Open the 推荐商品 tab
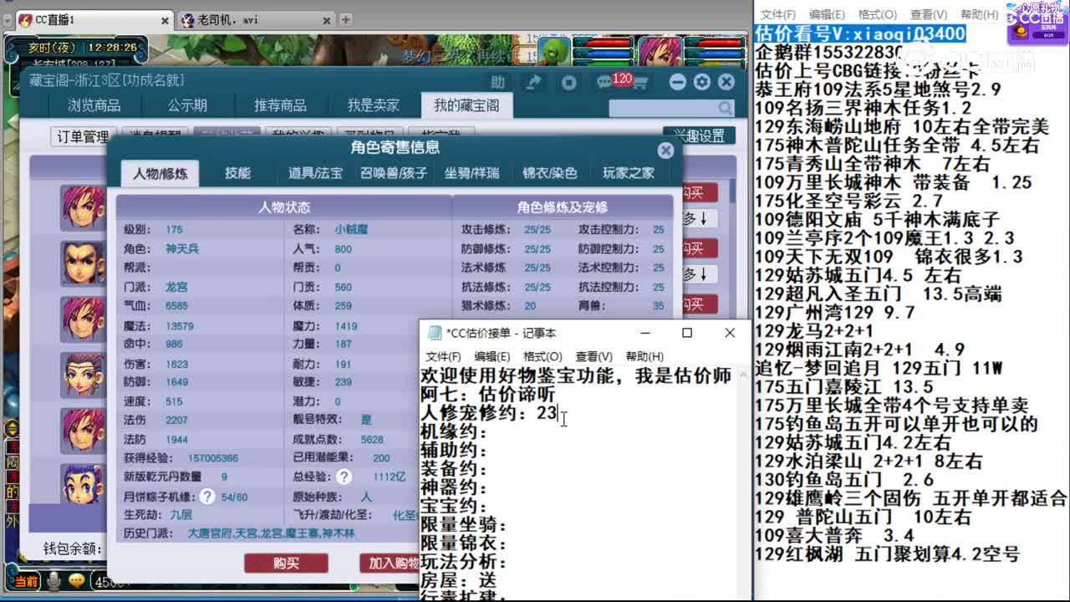The image size is (1070, 602). click(x=280, y=105)
